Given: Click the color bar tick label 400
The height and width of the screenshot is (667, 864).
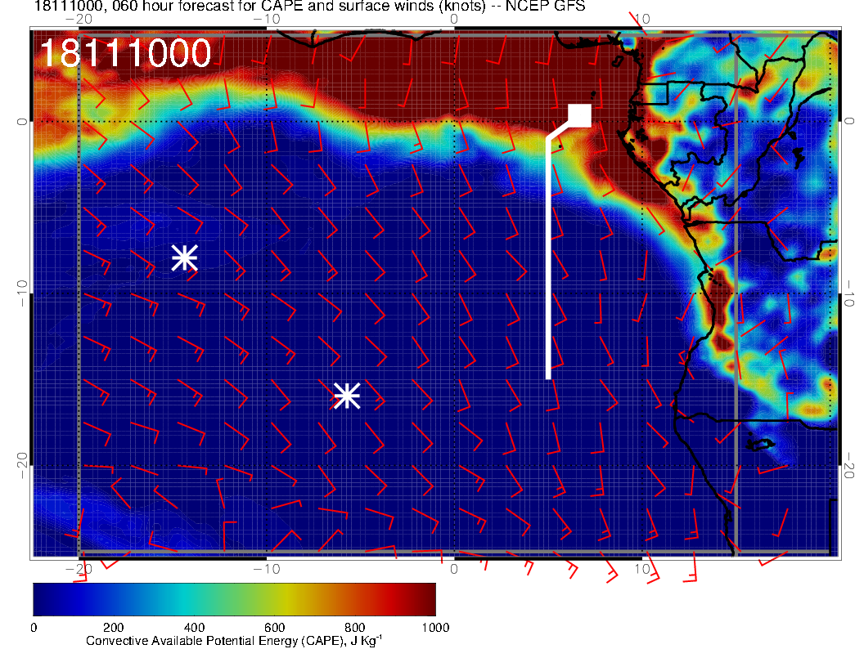Looking at the screenshot, I should [x=194, y=628].
